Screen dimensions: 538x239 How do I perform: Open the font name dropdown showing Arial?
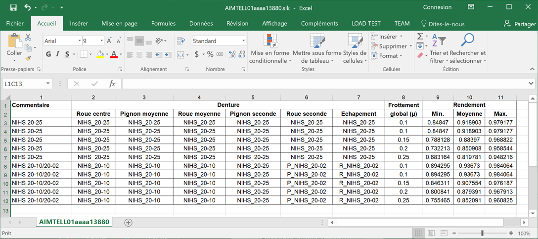pyautogui.click(x=80, y=41)
